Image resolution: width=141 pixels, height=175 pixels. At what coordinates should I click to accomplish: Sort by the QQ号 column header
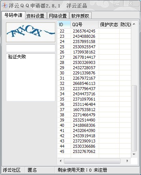pos(85,25)
